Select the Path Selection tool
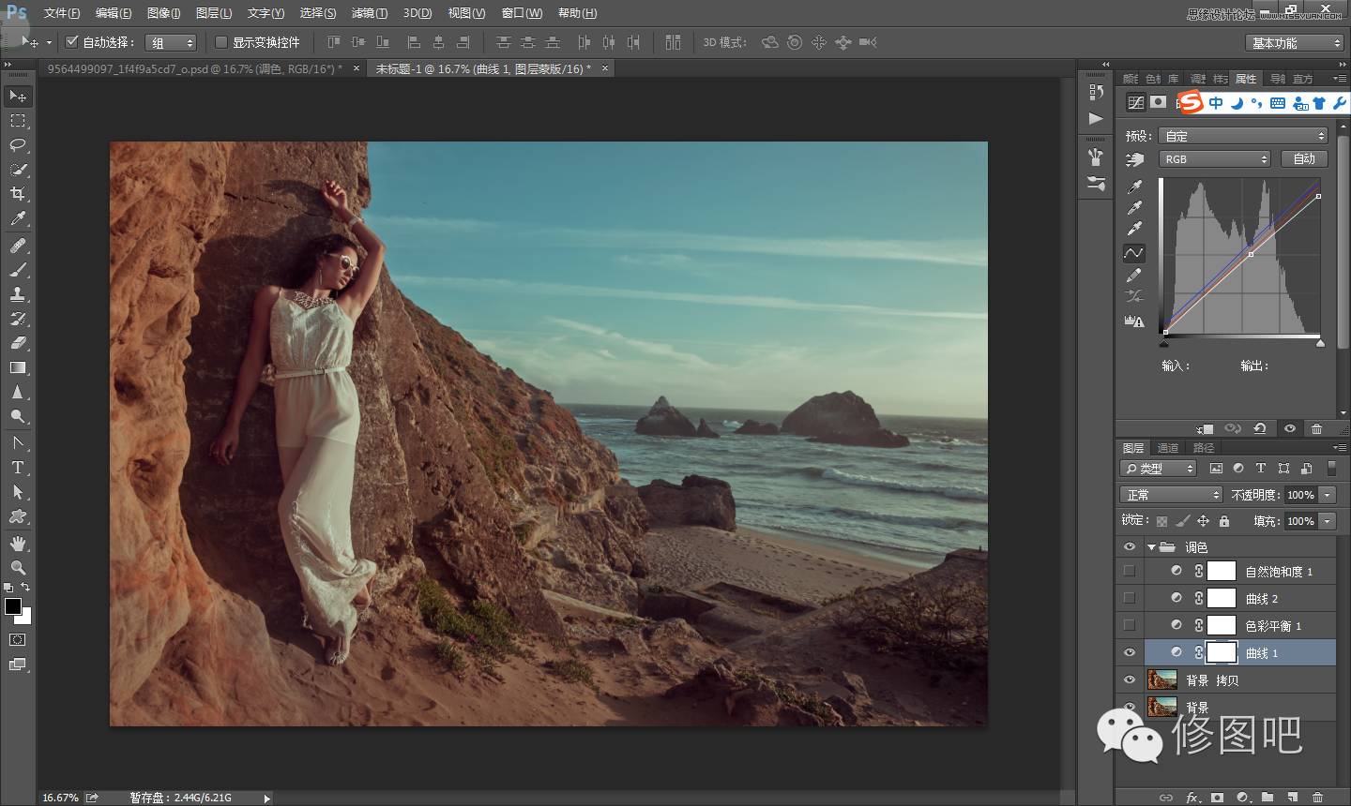The height and width of the screenshot is (806, 1351). tap(18, 492)
